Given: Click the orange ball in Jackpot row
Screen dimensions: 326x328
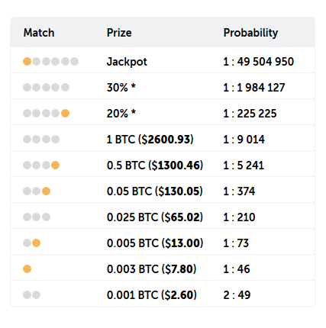Looking at the screenshot, I should (27, 62).
